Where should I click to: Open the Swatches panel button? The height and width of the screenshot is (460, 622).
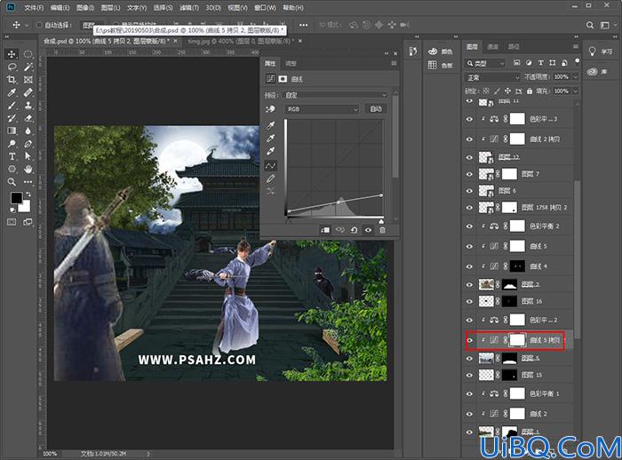point(441,65)
